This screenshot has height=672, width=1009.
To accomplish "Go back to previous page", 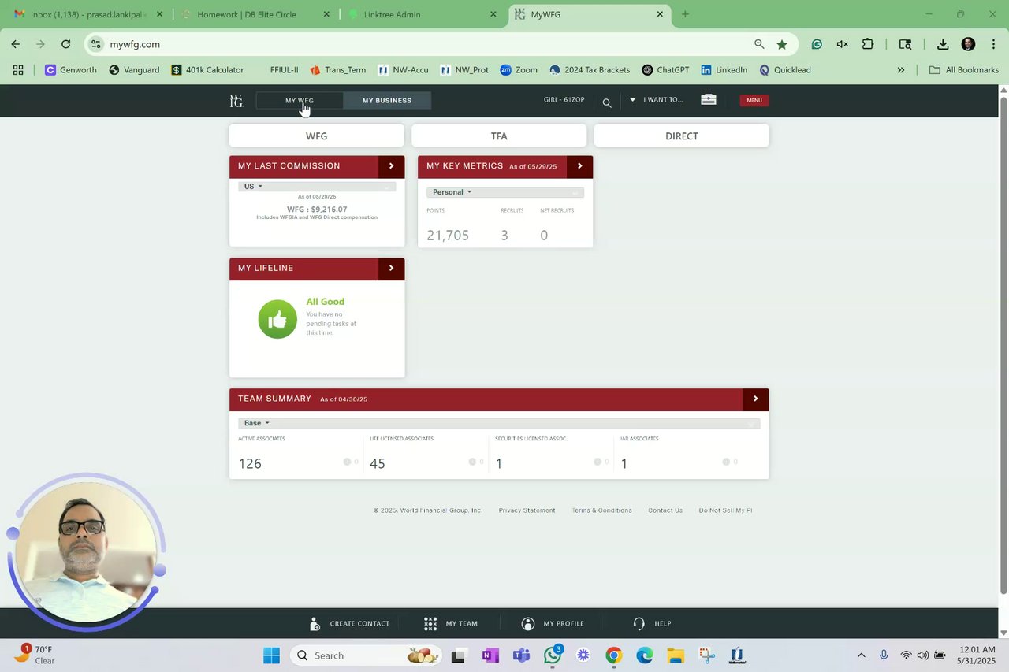I will click(x=16, y=45).
